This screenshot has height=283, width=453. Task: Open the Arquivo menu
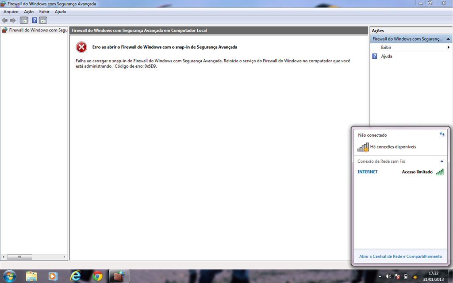click(x=11, y=12)
